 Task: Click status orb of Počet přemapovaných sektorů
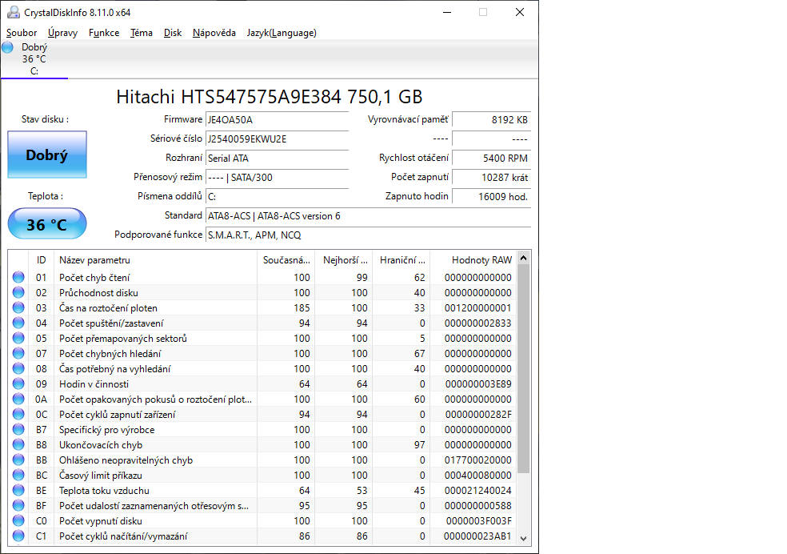point(18,339)
